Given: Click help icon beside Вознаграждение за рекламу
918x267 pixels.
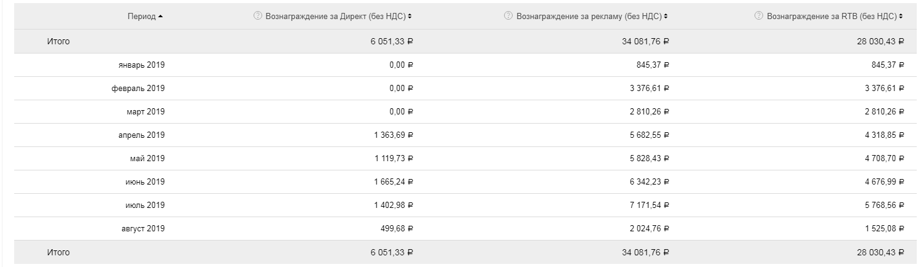Looking at the screenshot, I should tap(508, 15).
